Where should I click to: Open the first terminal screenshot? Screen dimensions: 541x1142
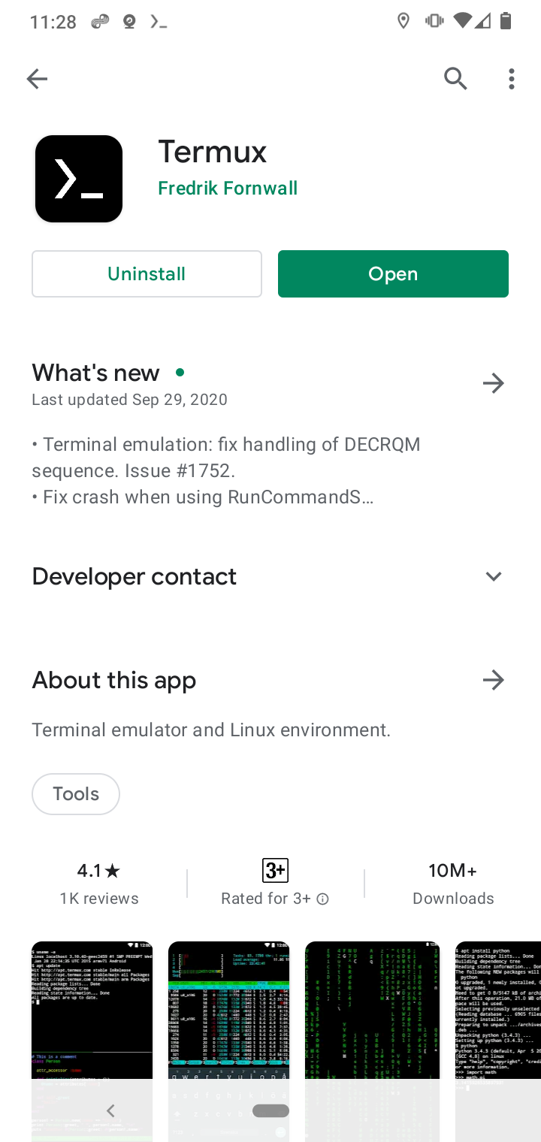pos(91,1037)
